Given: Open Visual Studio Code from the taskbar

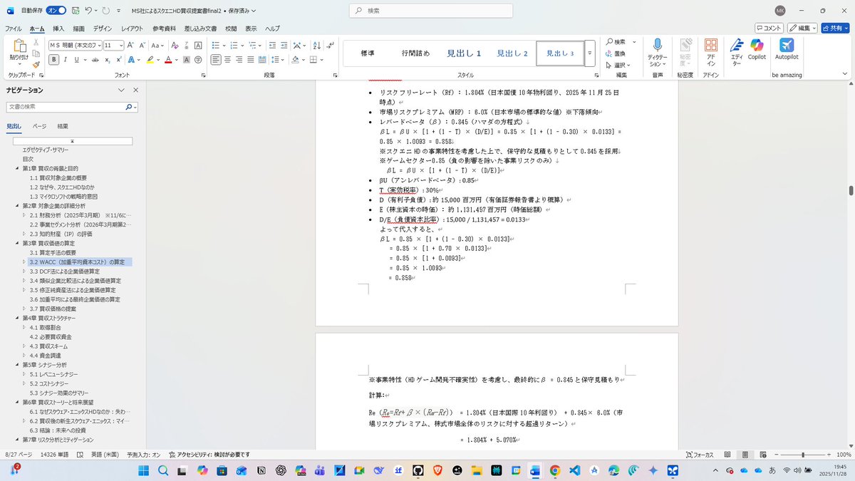Looking at the screenshot, I should point(574,470).
